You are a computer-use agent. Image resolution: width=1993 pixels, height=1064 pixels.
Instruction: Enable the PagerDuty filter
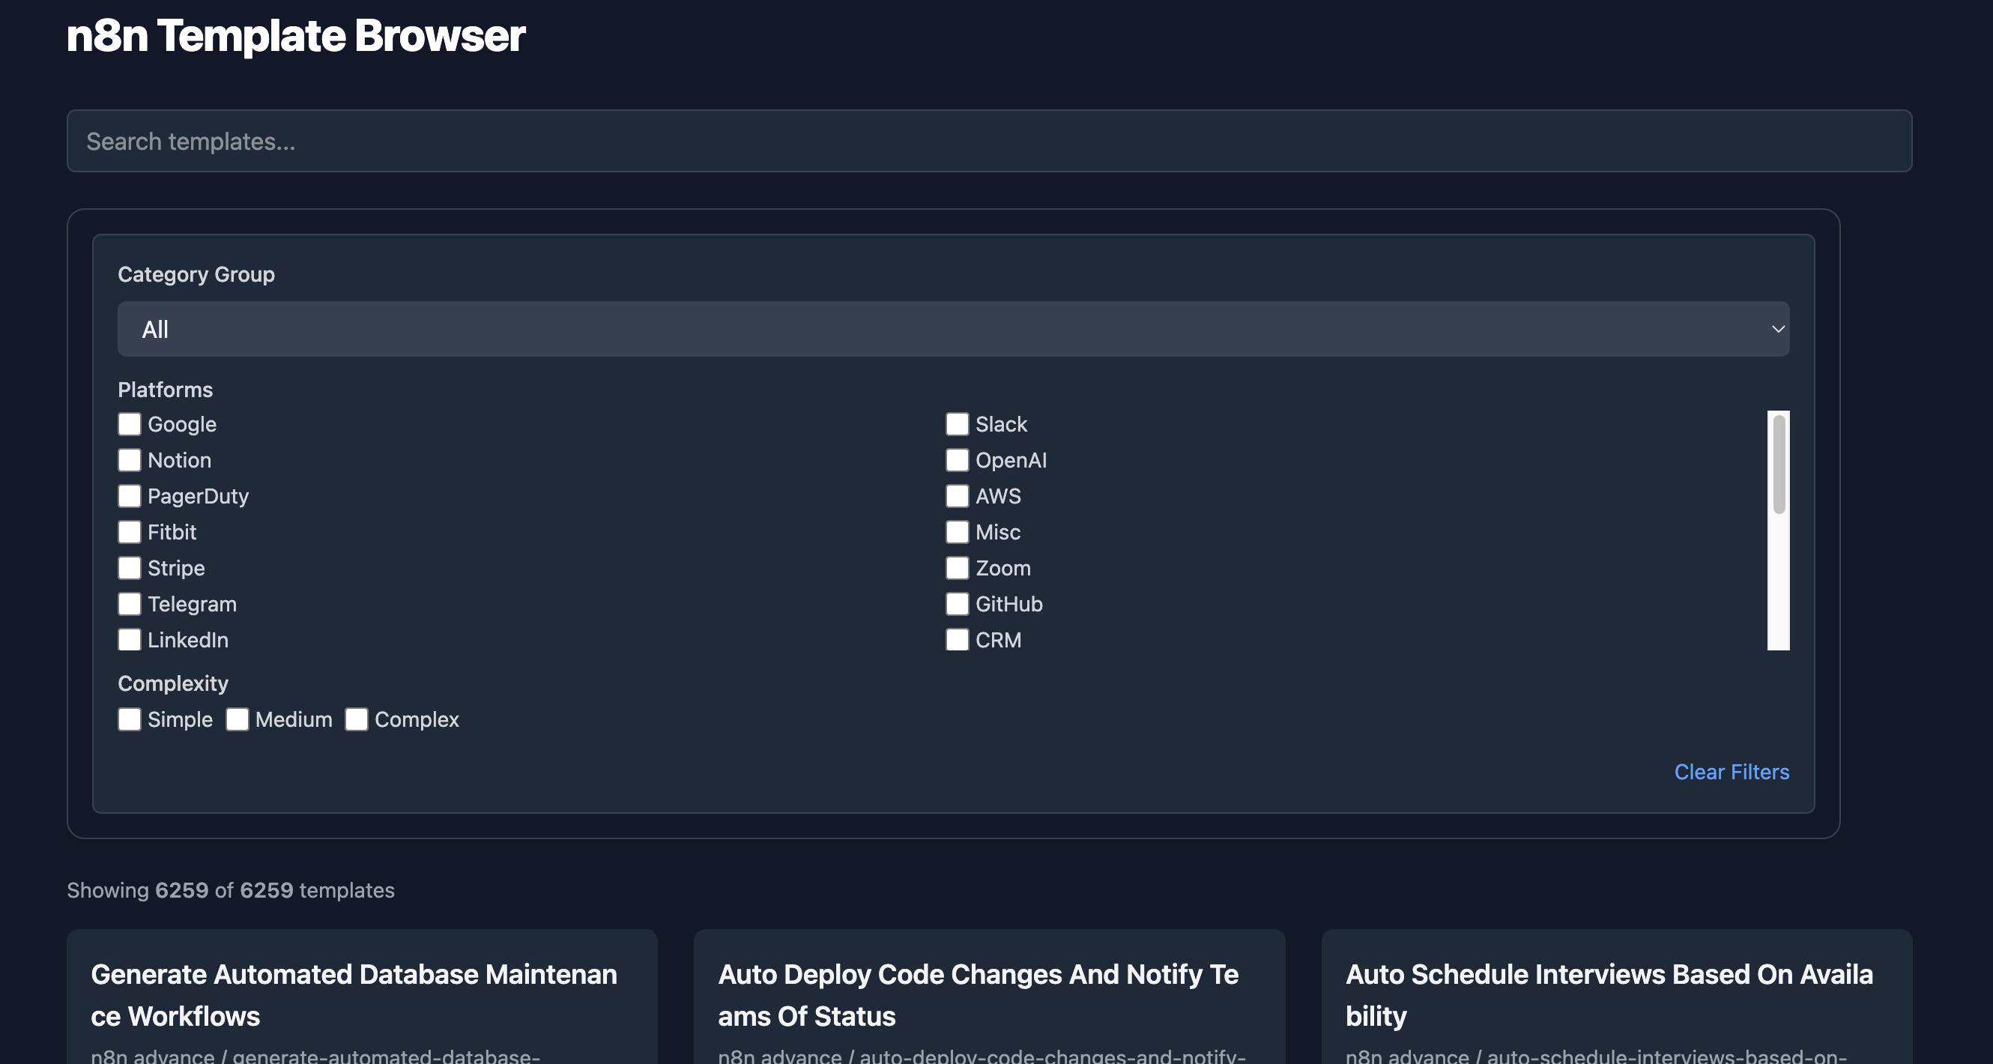129,496
